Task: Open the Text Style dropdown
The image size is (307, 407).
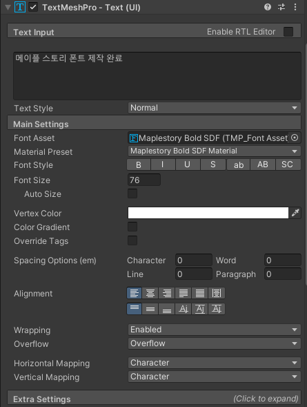Action: coord(215,108)
